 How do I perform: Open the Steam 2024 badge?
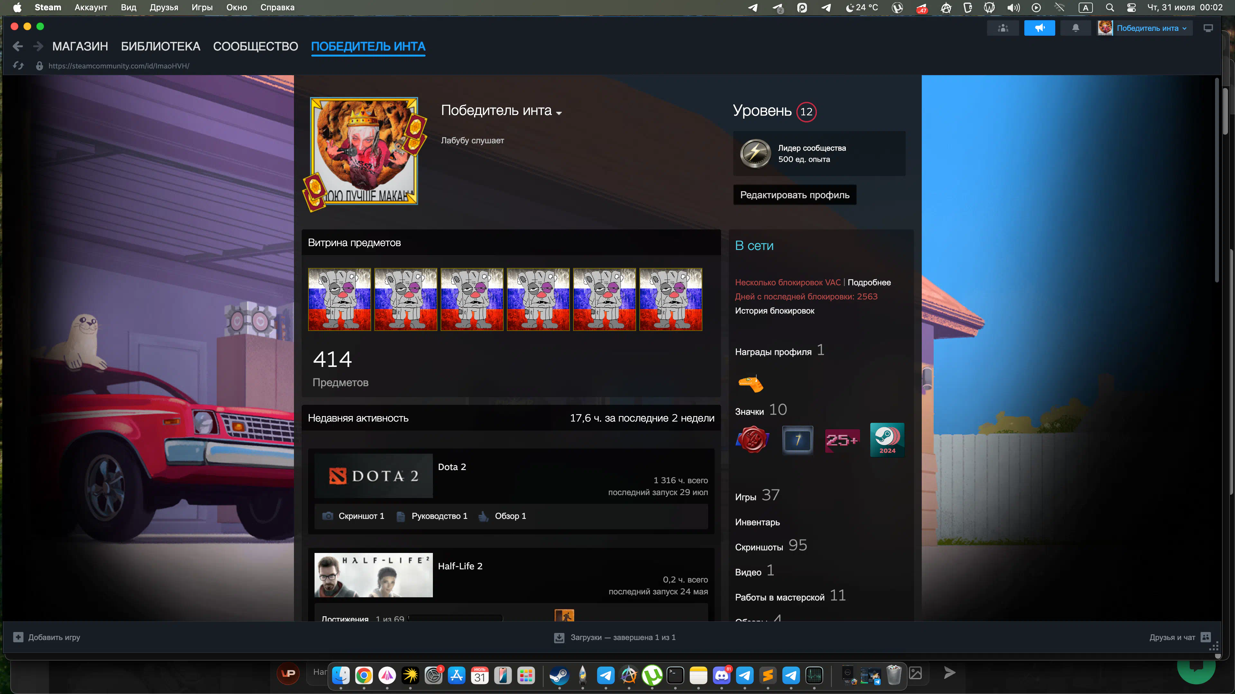click(x=887, y=439)
